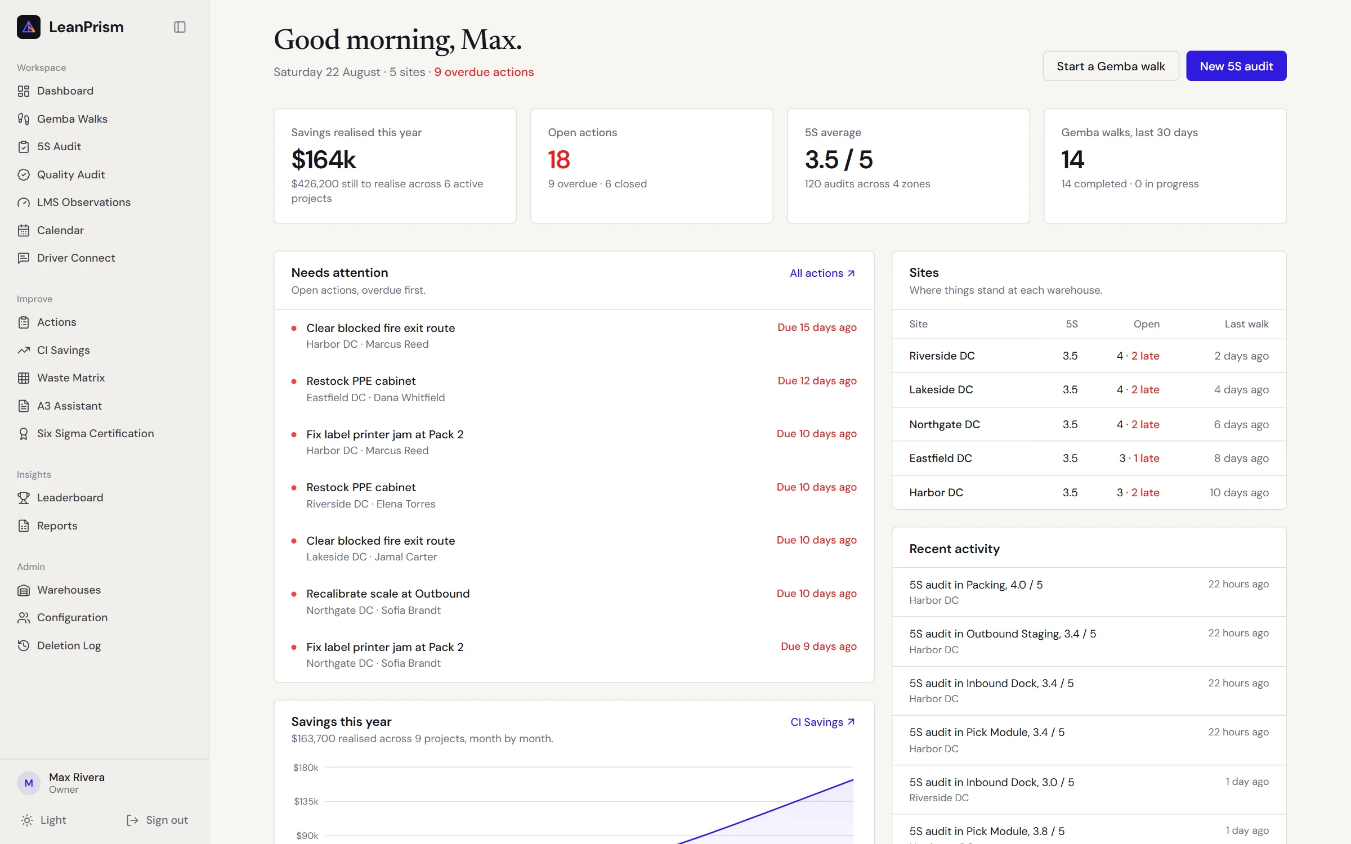Image resolution: width=1351 pixels, height=844 pixels.
Task: Open LMS Observations gauge icon
Action: click(24, 203)
